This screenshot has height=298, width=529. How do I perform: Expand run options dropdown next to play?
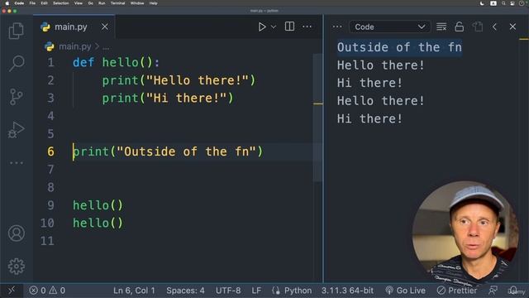274,26
